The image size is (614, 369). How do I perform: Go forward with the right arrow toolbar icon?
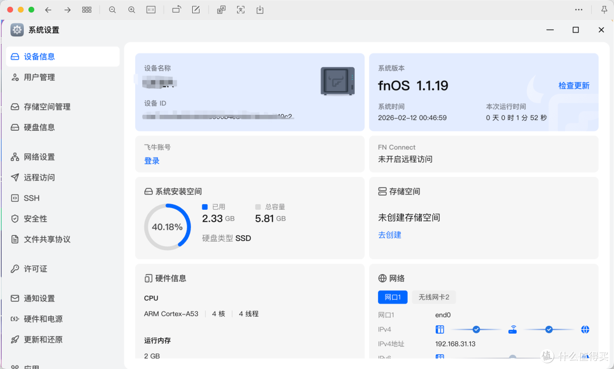[67, 10]
